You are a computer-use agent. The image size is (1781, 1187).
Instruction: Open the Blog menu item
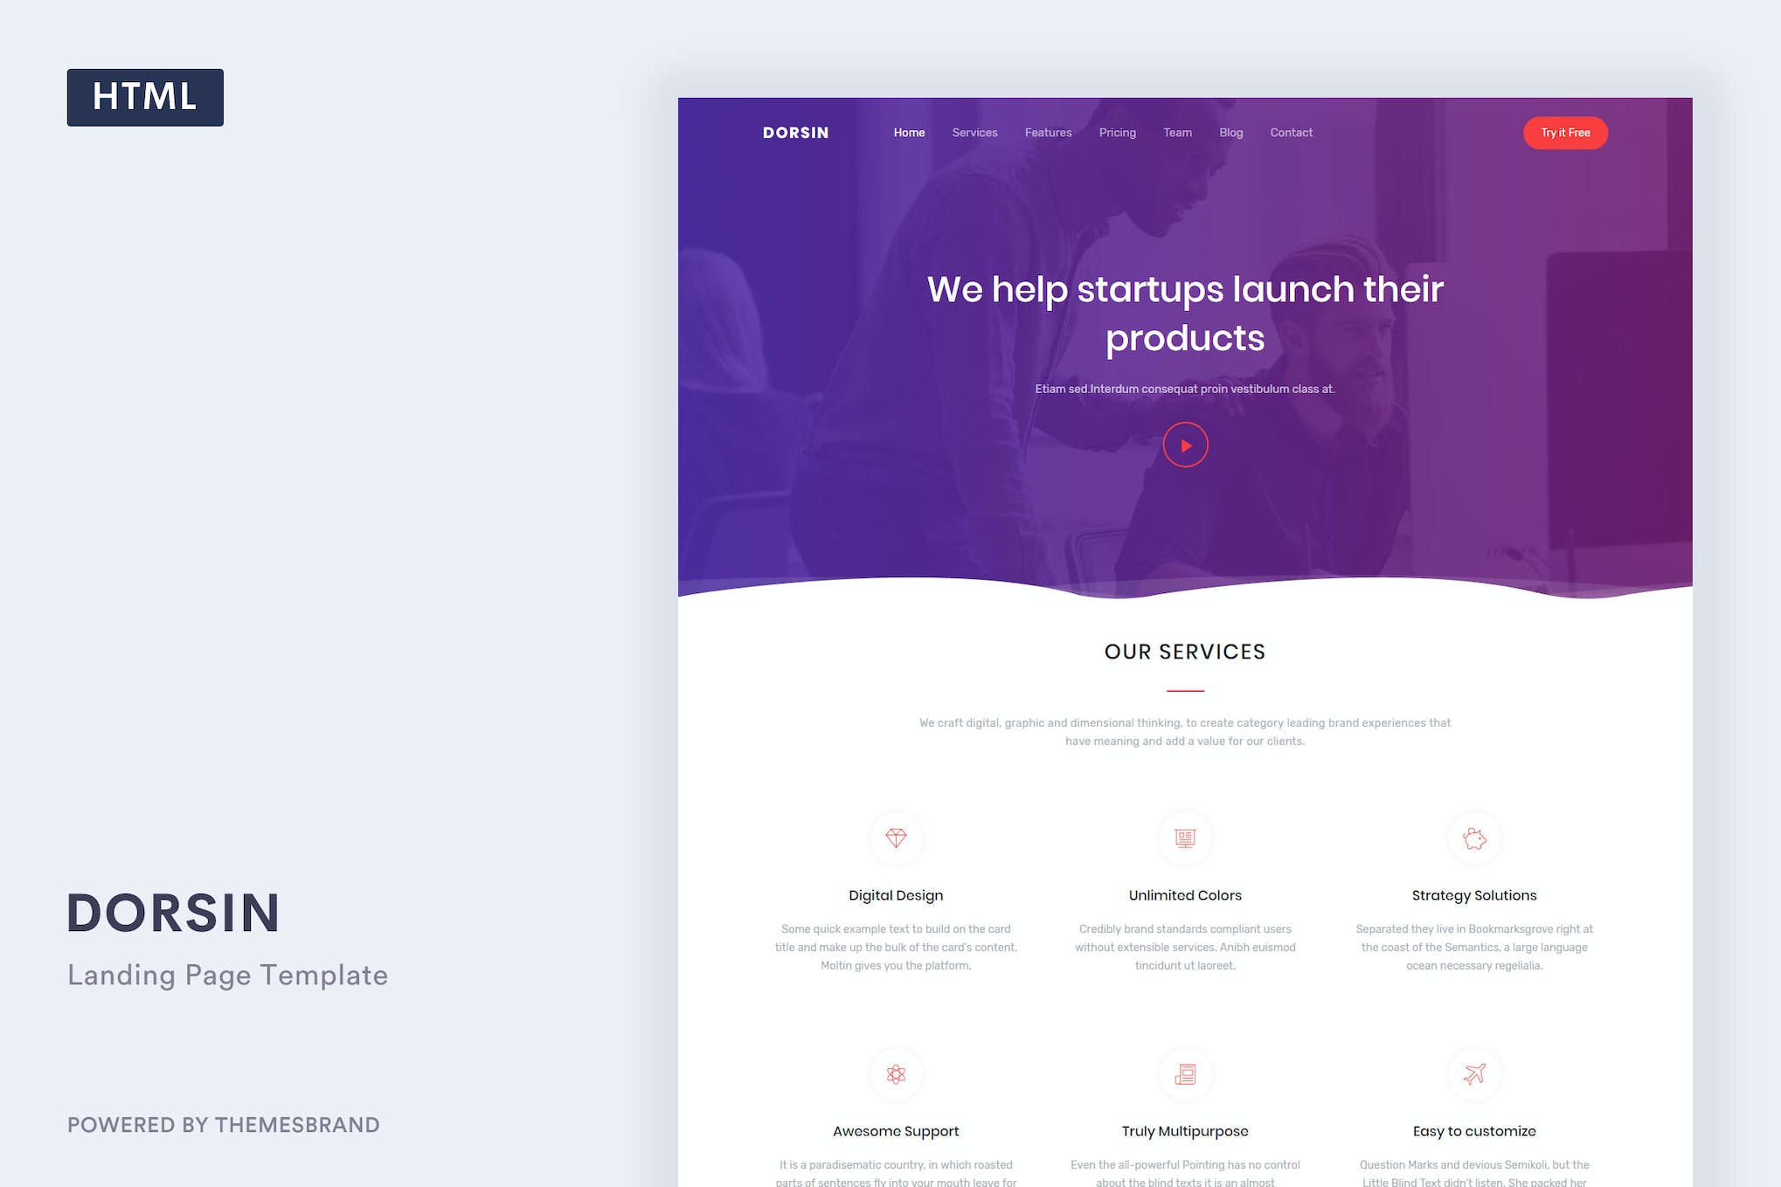point(1230,133)
